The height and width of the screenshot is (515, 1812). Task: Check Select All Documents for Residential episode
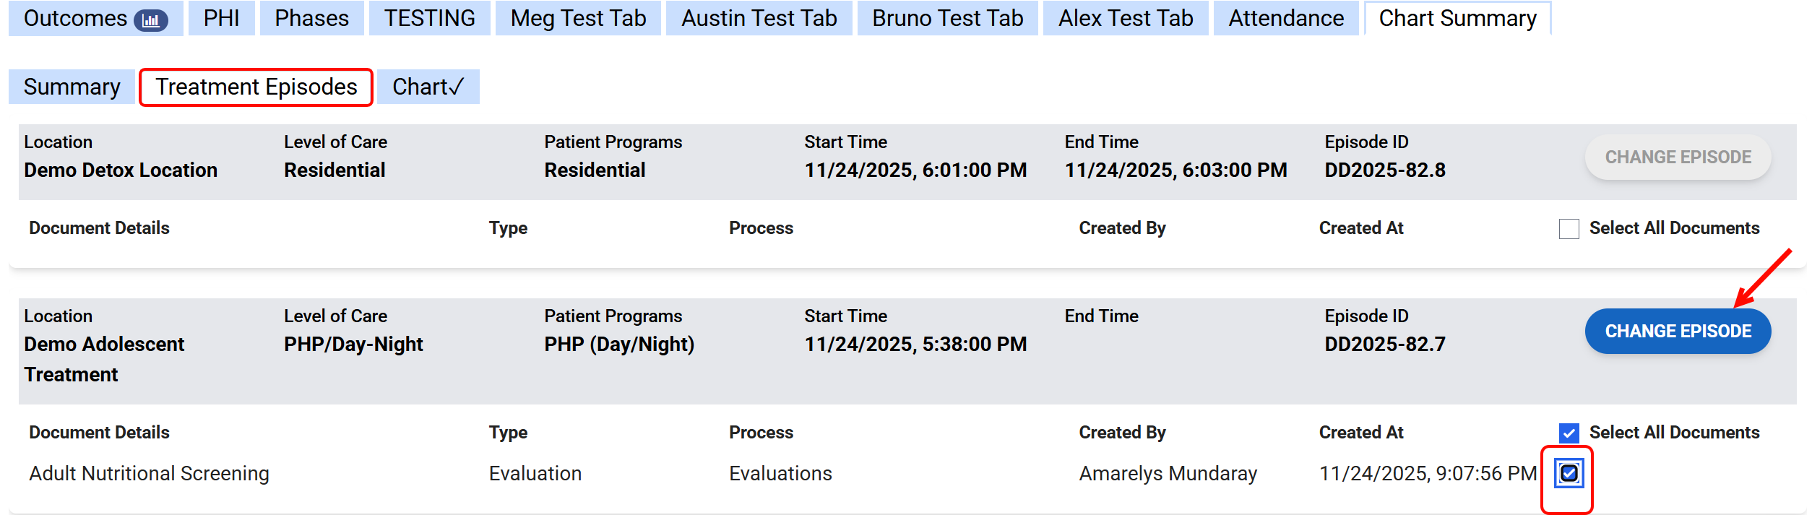pyautogui.click(x=1569, y=229)
